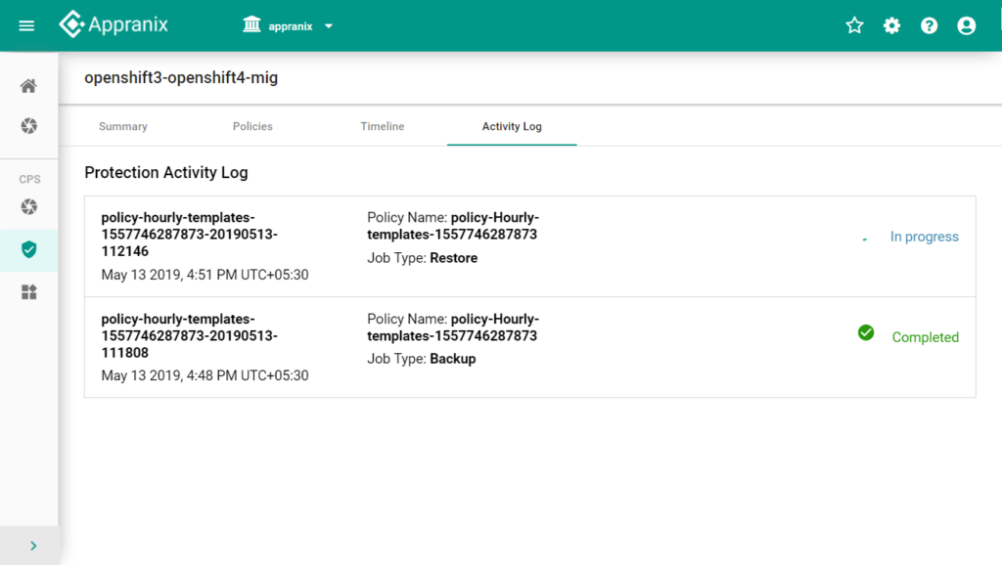This screenshot has width=1002, height=565.
Task: Click policy name in Backup row
Action: [x=453, y=327]
